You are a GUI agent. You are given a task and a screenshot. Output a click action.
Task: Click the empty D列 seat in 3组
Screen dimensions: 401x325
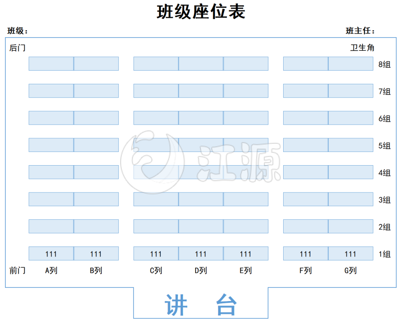pos(201,199)
